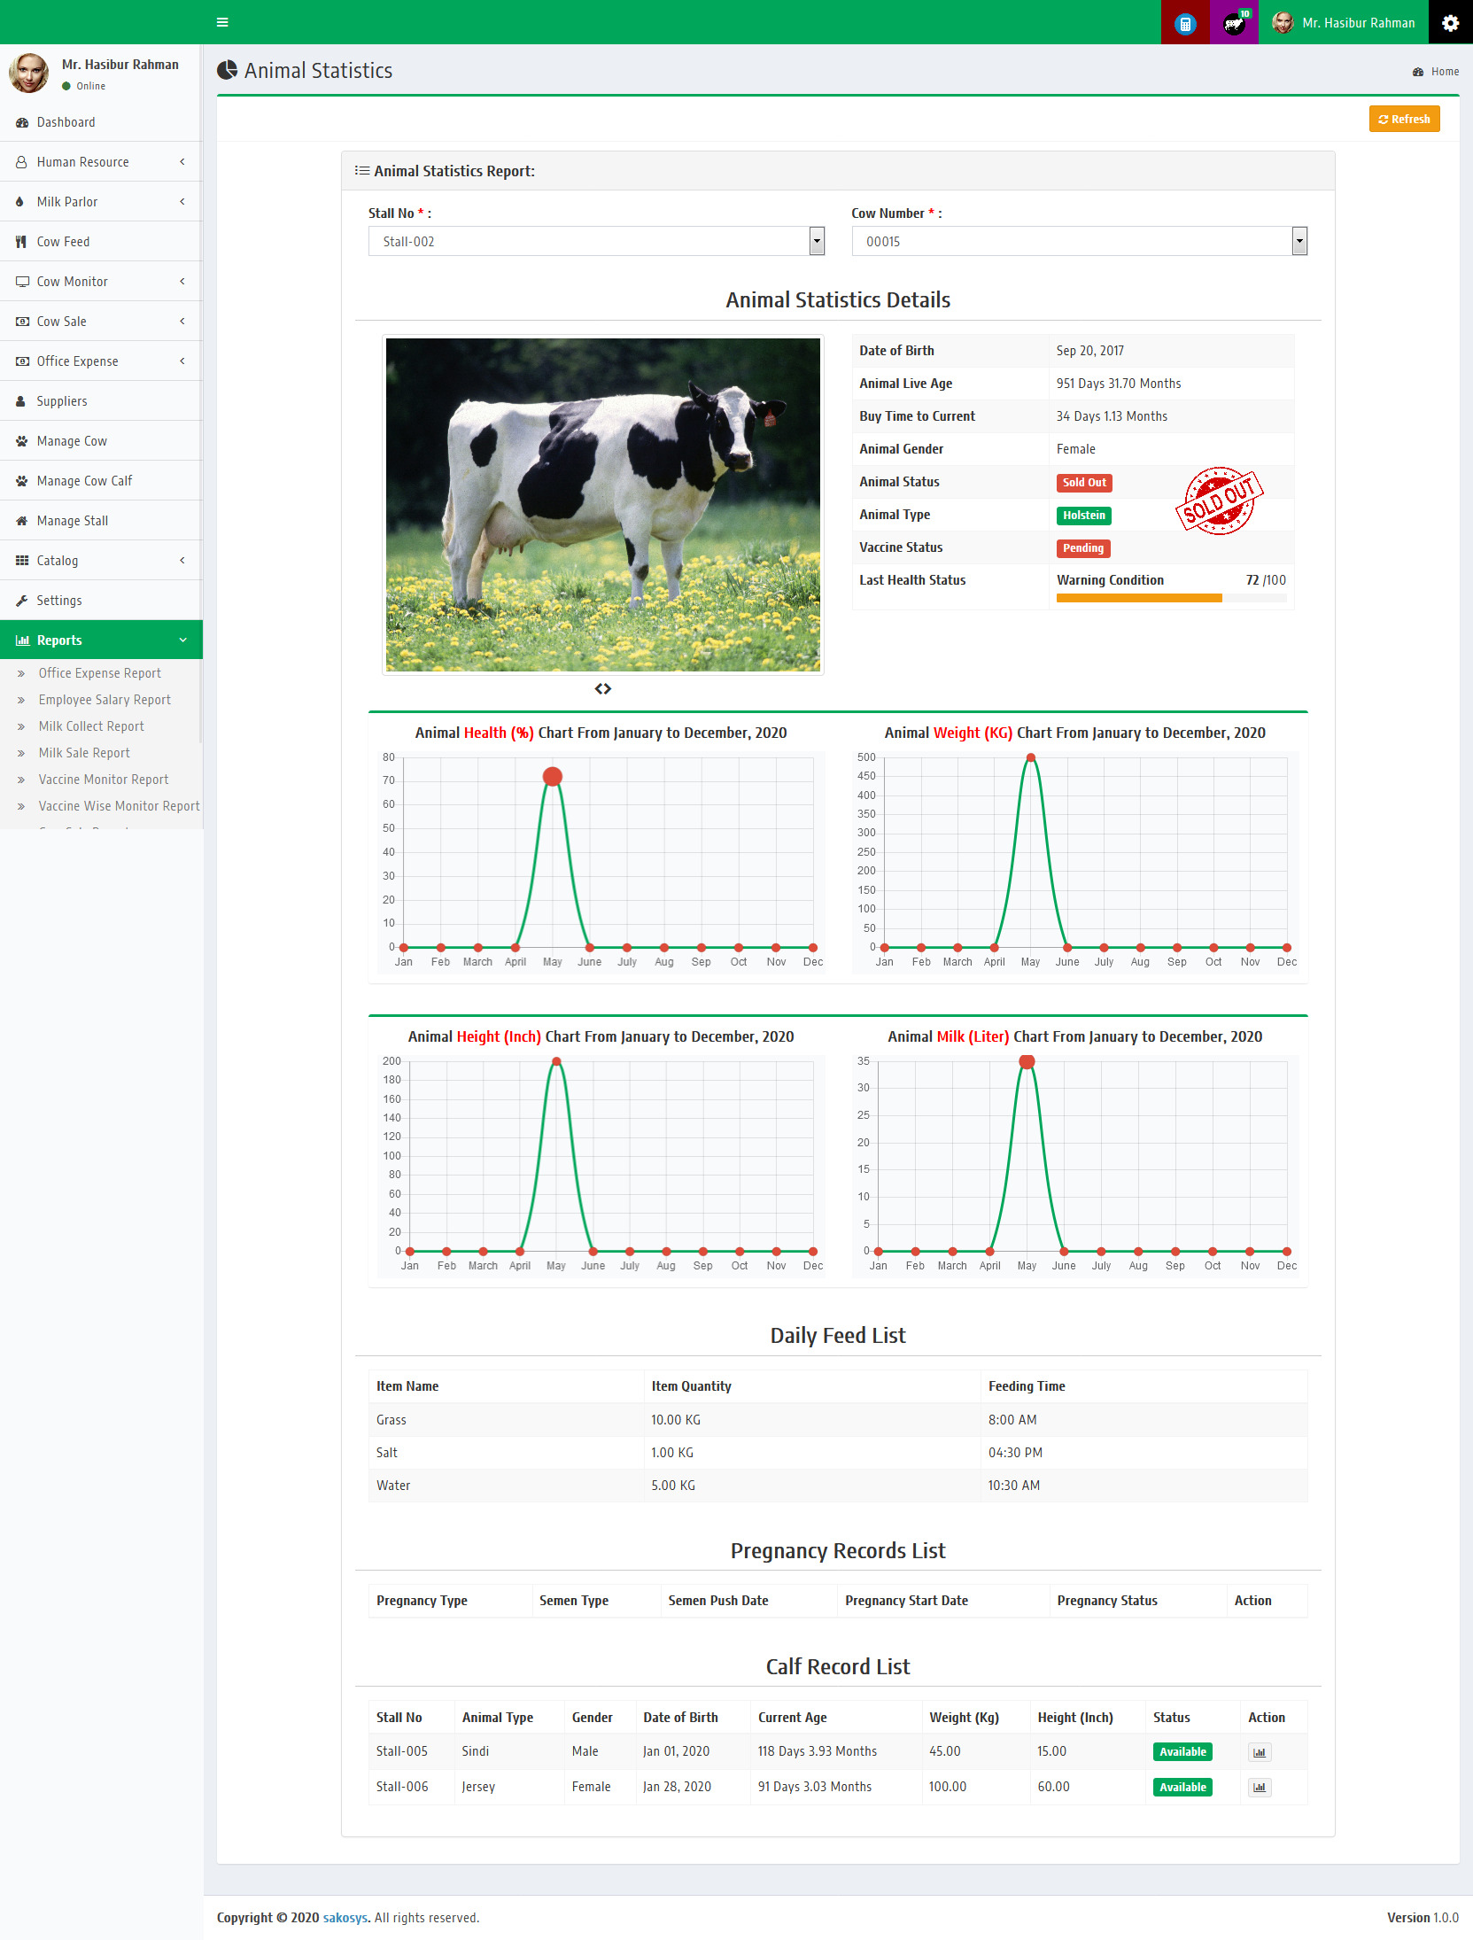The width and height of the screenshot is (1473, 1940).
Task: Expand the Milk Parlor sidebar menu
Action: pos(101,202)
